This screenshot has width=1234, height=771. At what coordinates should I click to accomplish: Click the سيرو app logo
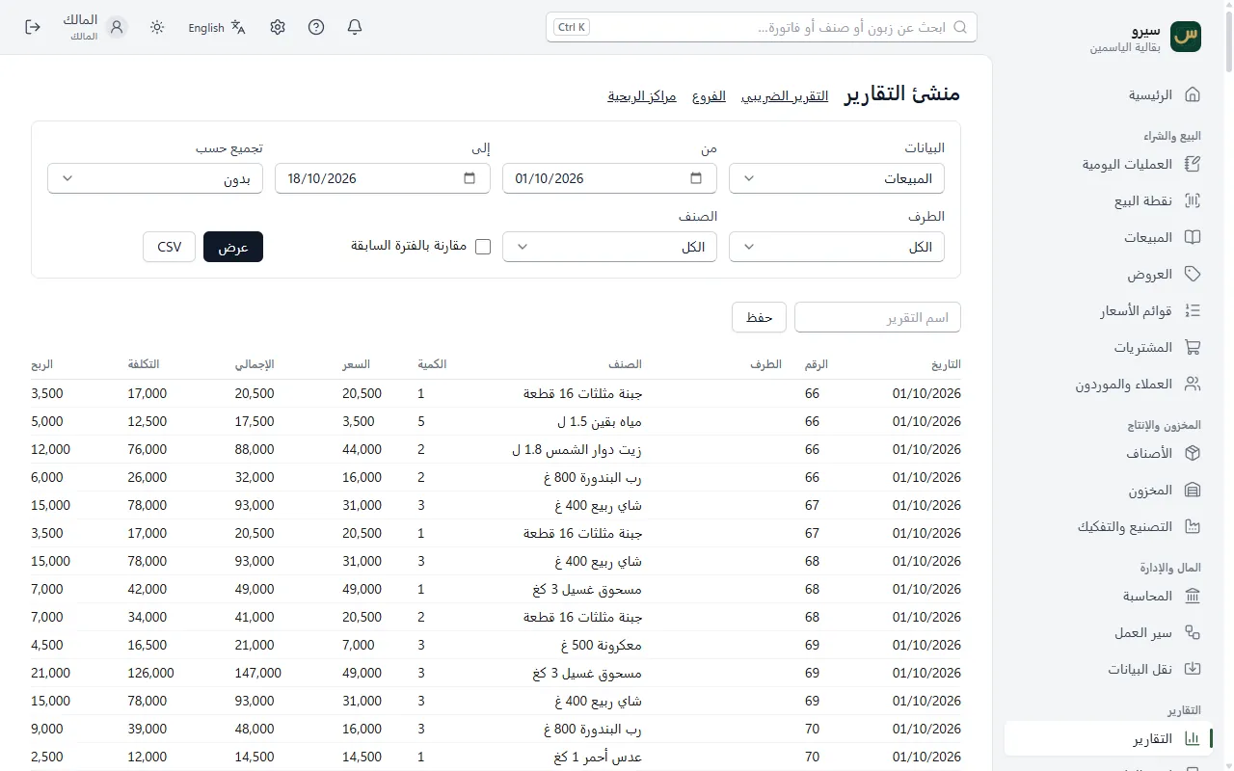(x=1186, y=37)
